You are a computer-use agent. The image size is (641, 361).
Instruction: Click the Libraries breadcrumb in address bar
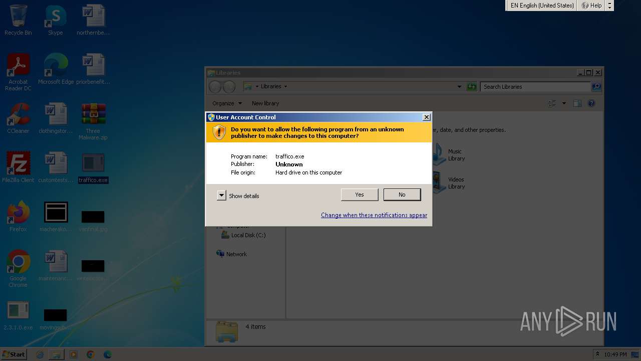point(271,86)
